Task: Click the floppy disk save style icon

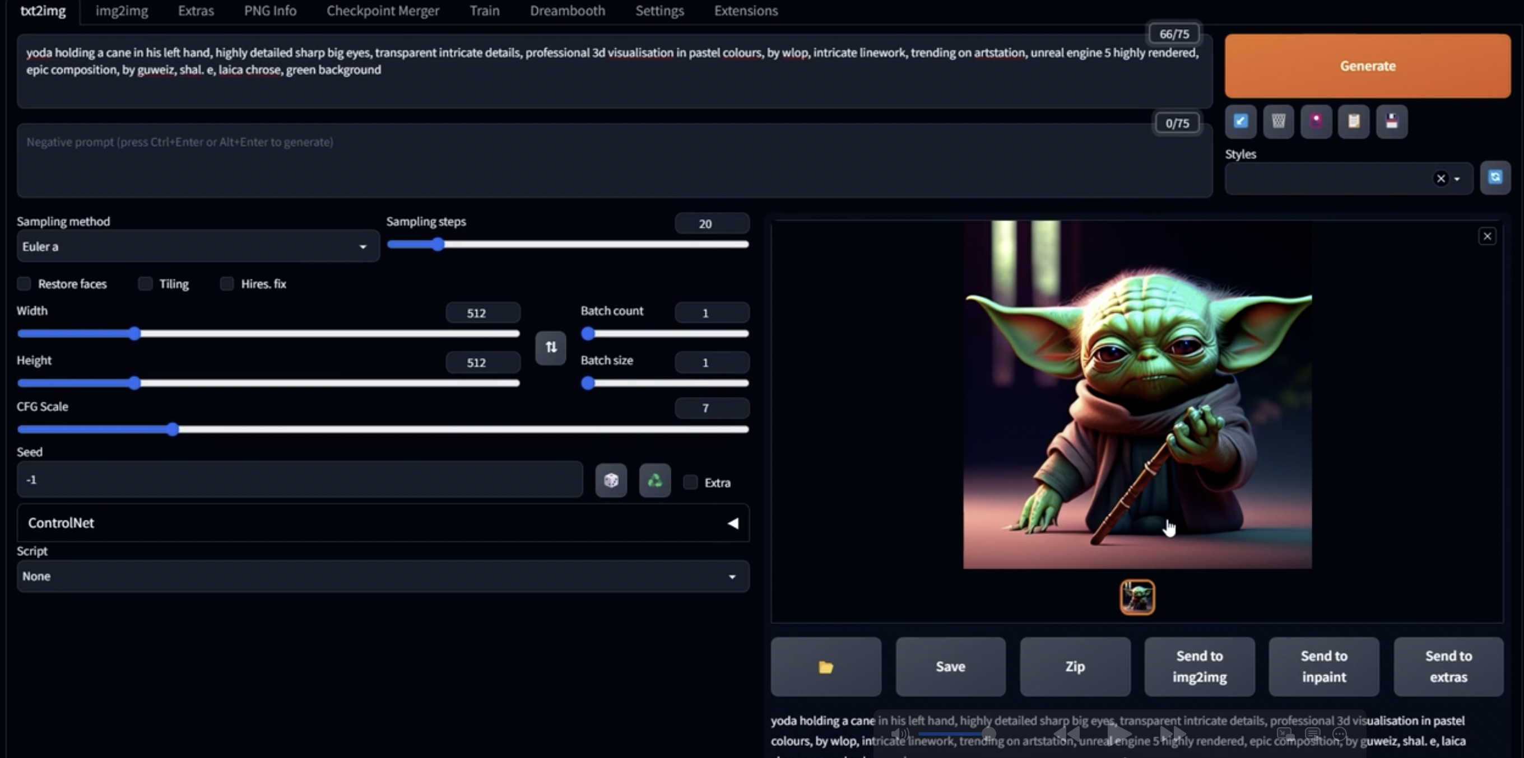Action: pyautogui.click(x=1391, y=122)
